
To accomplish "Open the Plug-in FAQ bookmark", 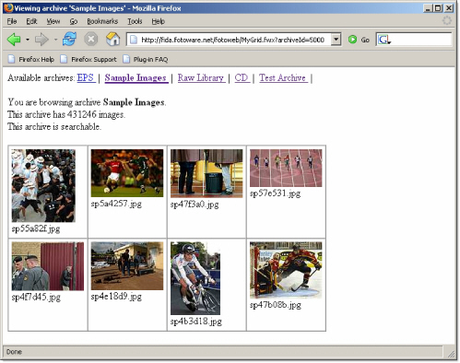I will (x=146, y=59).
